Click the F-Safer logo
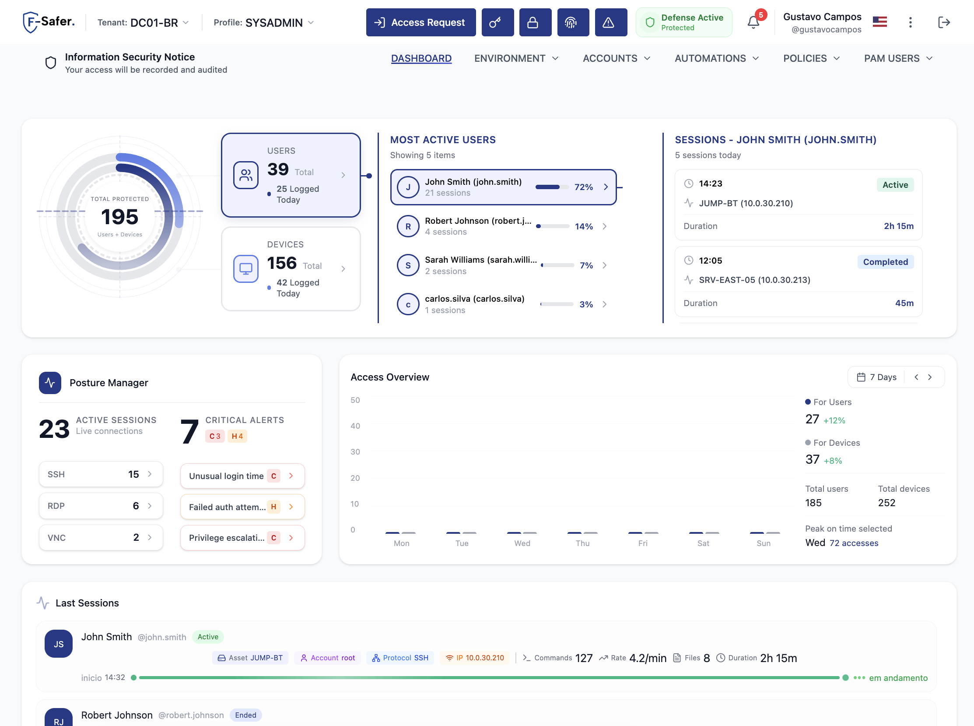The image size is (974, 726). 48,22
